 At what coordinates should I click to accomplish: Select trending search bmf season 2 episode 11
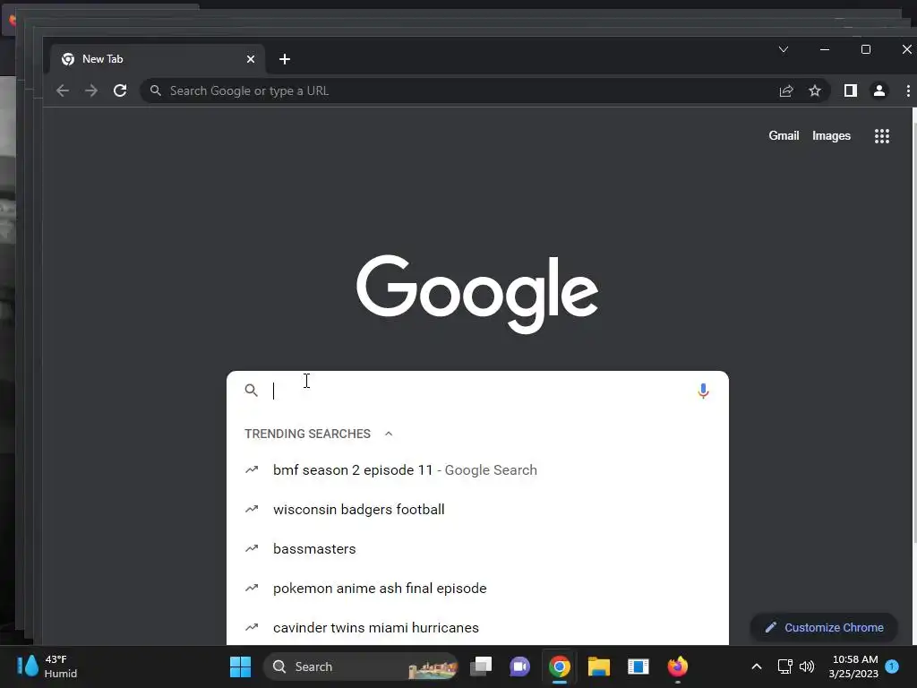[477, 469]
